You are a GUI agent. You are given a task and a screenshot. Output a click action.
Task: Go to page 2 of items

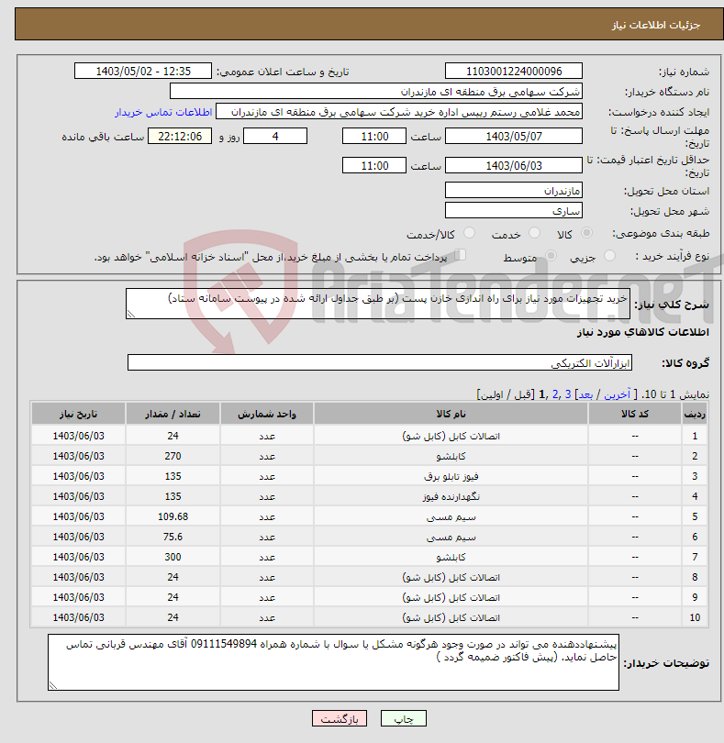555,394
